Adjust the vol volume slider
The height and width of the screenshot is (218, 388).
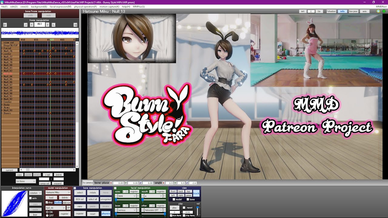click(198, 211)
